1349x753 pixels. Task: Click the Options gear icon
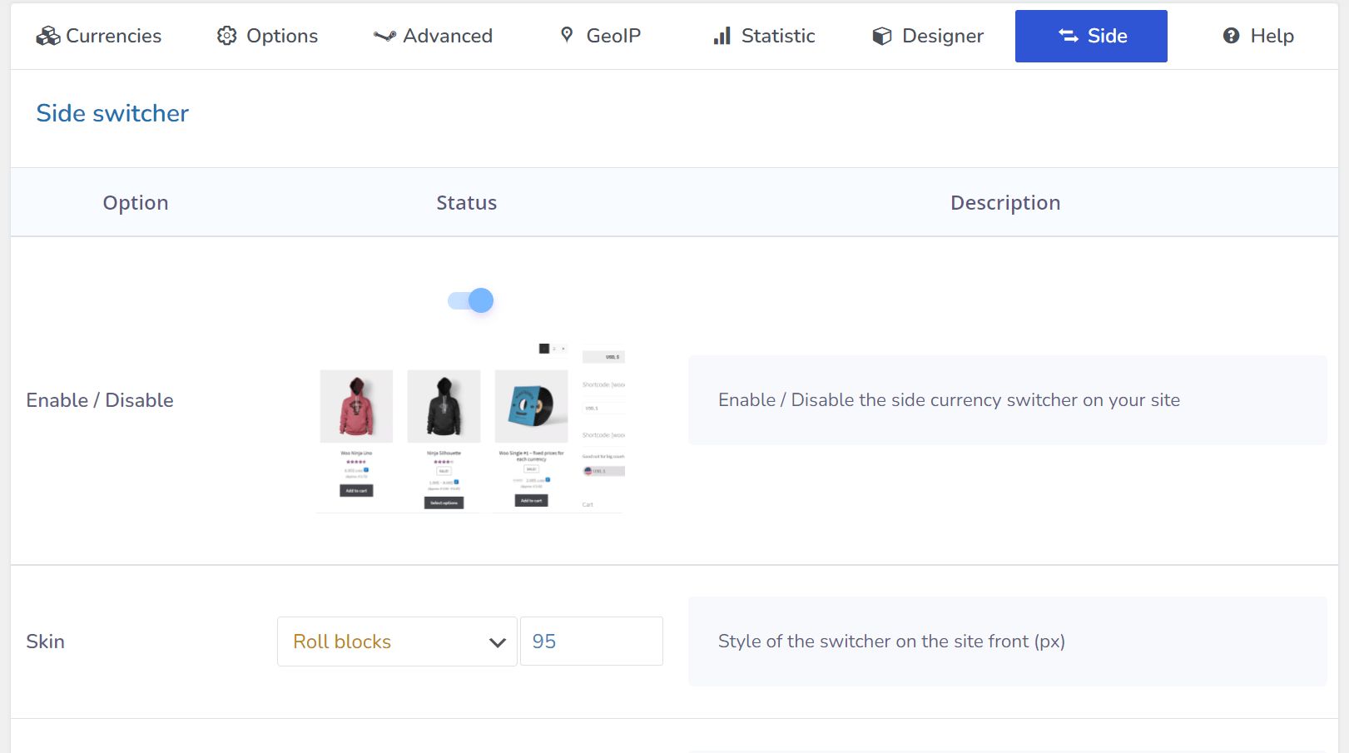226,36
